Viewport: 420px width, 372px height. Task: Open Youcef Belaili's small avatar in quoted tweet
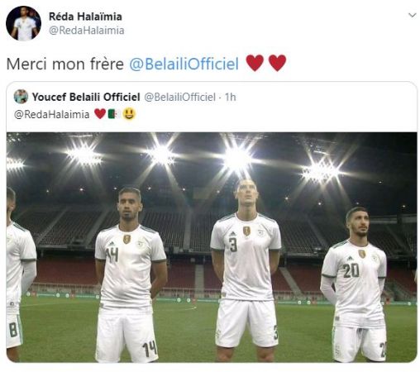click(x=21, y=97)
